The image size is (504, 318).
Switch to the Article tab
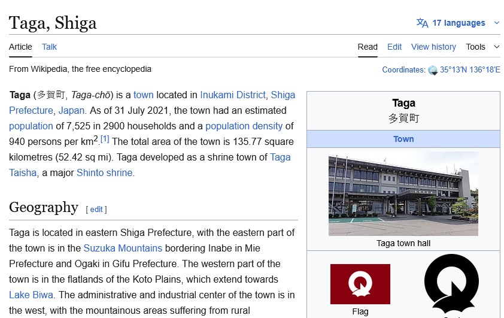coord(20,47)
